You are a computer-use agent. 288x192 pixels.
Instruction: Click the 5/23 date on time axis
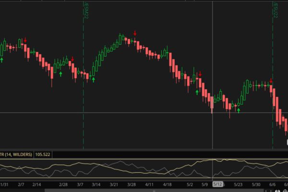point(238,184)
